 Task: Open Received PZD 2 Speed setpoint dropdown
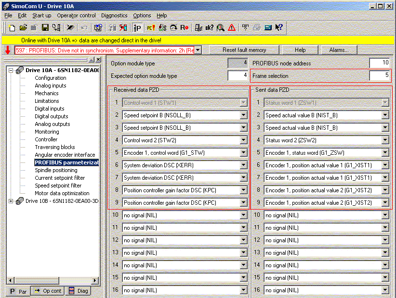coord(243,115)
